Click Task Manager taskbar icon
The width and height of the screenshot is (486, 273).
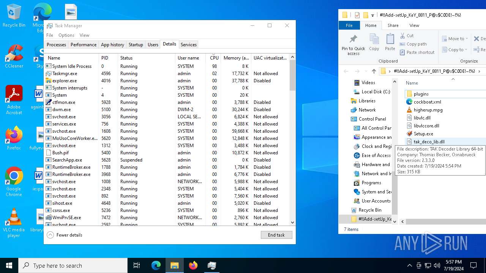[212, 265]
